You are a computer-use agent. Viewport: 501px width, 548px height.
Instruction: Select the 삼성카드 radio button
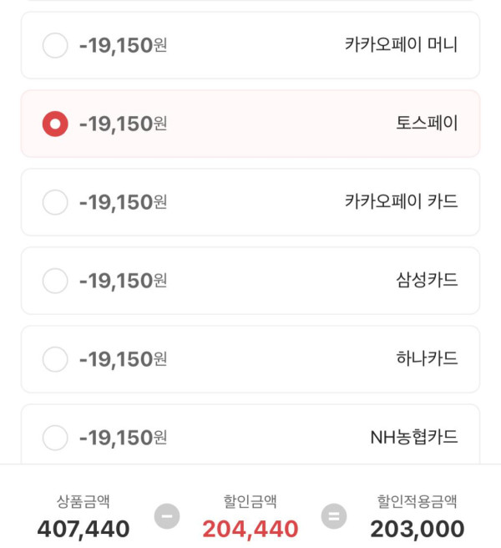pyautogui.click(x=55, y=281)
